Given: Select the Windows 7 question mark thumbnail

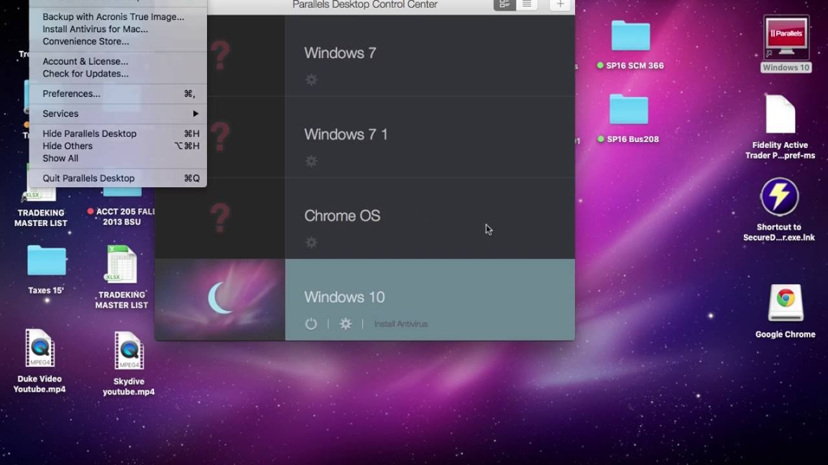Looking at the screenshot, I should click(x=220, y=56).
